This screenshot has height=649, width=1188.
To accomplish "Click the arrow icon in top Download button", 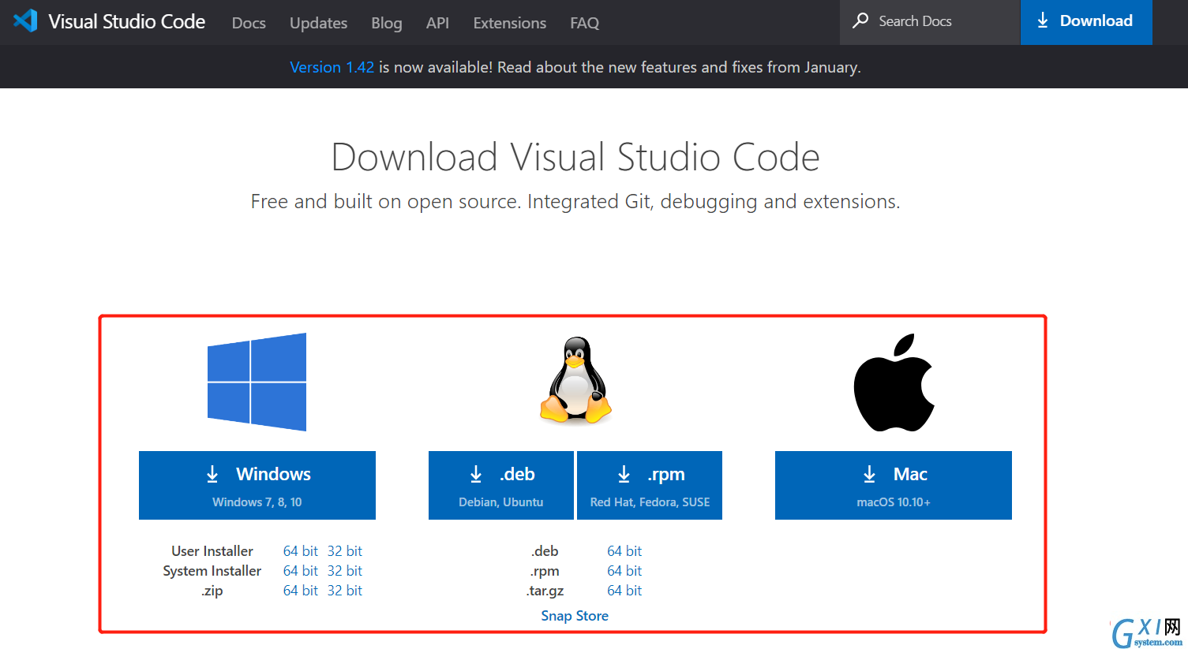I will tap(1043, 21).
